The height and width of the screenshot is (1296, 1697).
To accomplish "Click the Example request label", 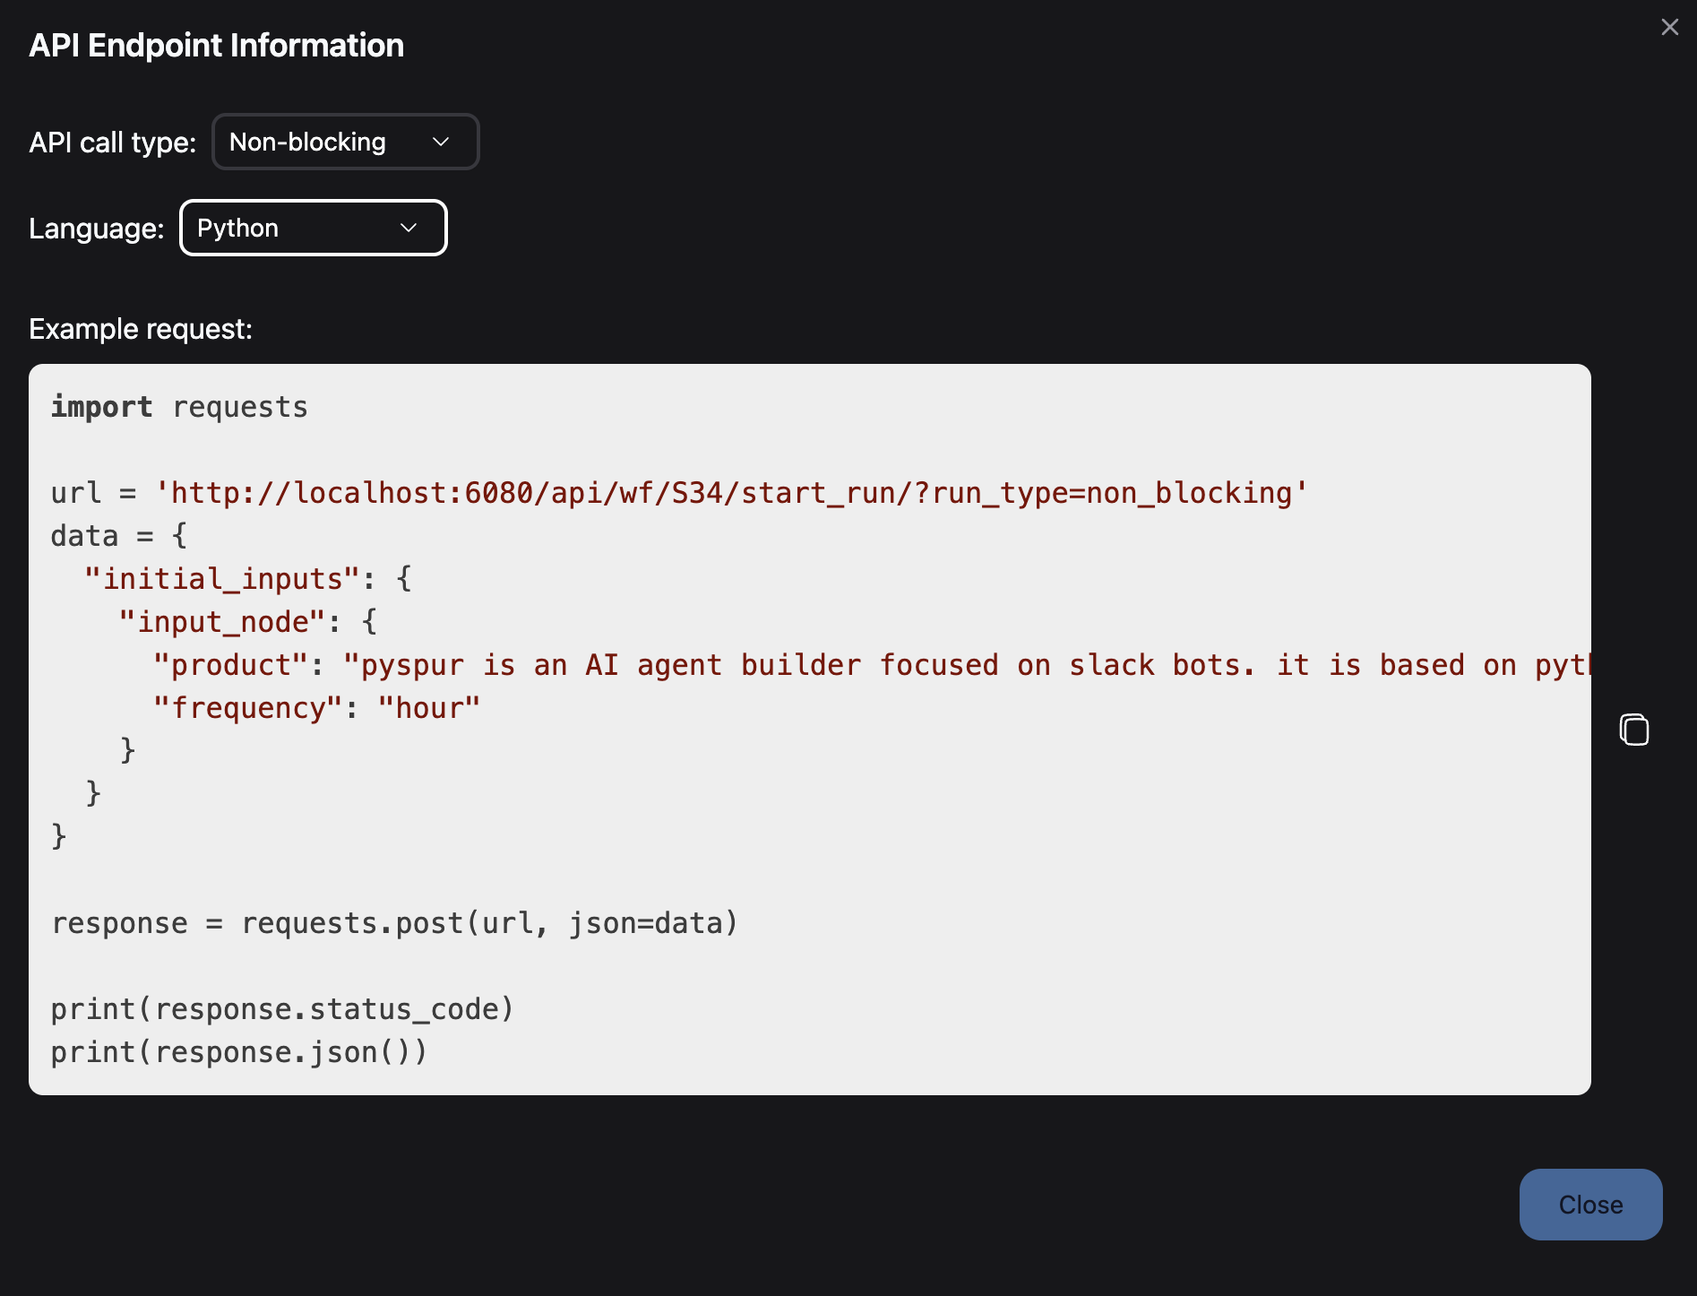I will coord(140,328).
